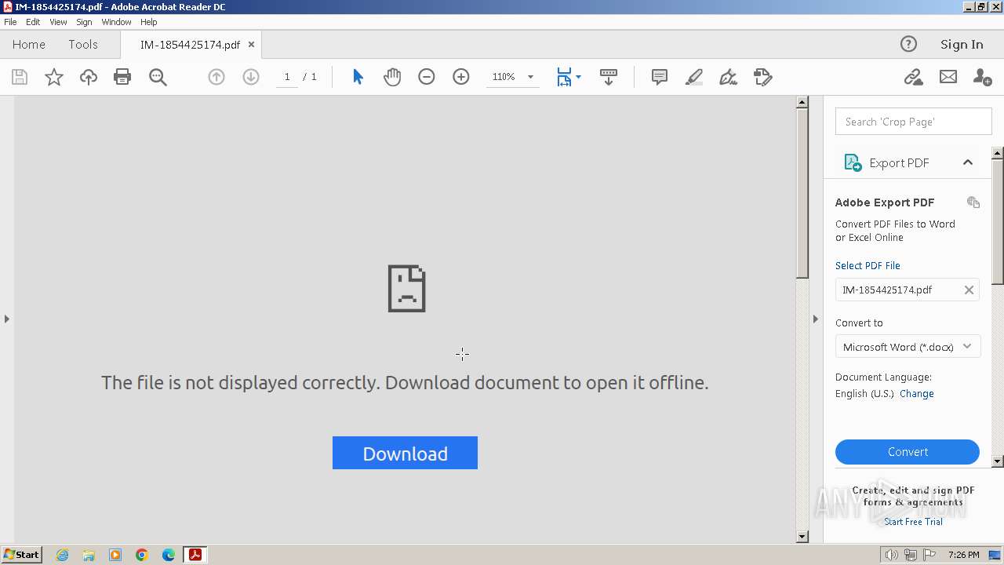Select the Highlight text pen tool
1004x565 pixels.
point(694,77)
